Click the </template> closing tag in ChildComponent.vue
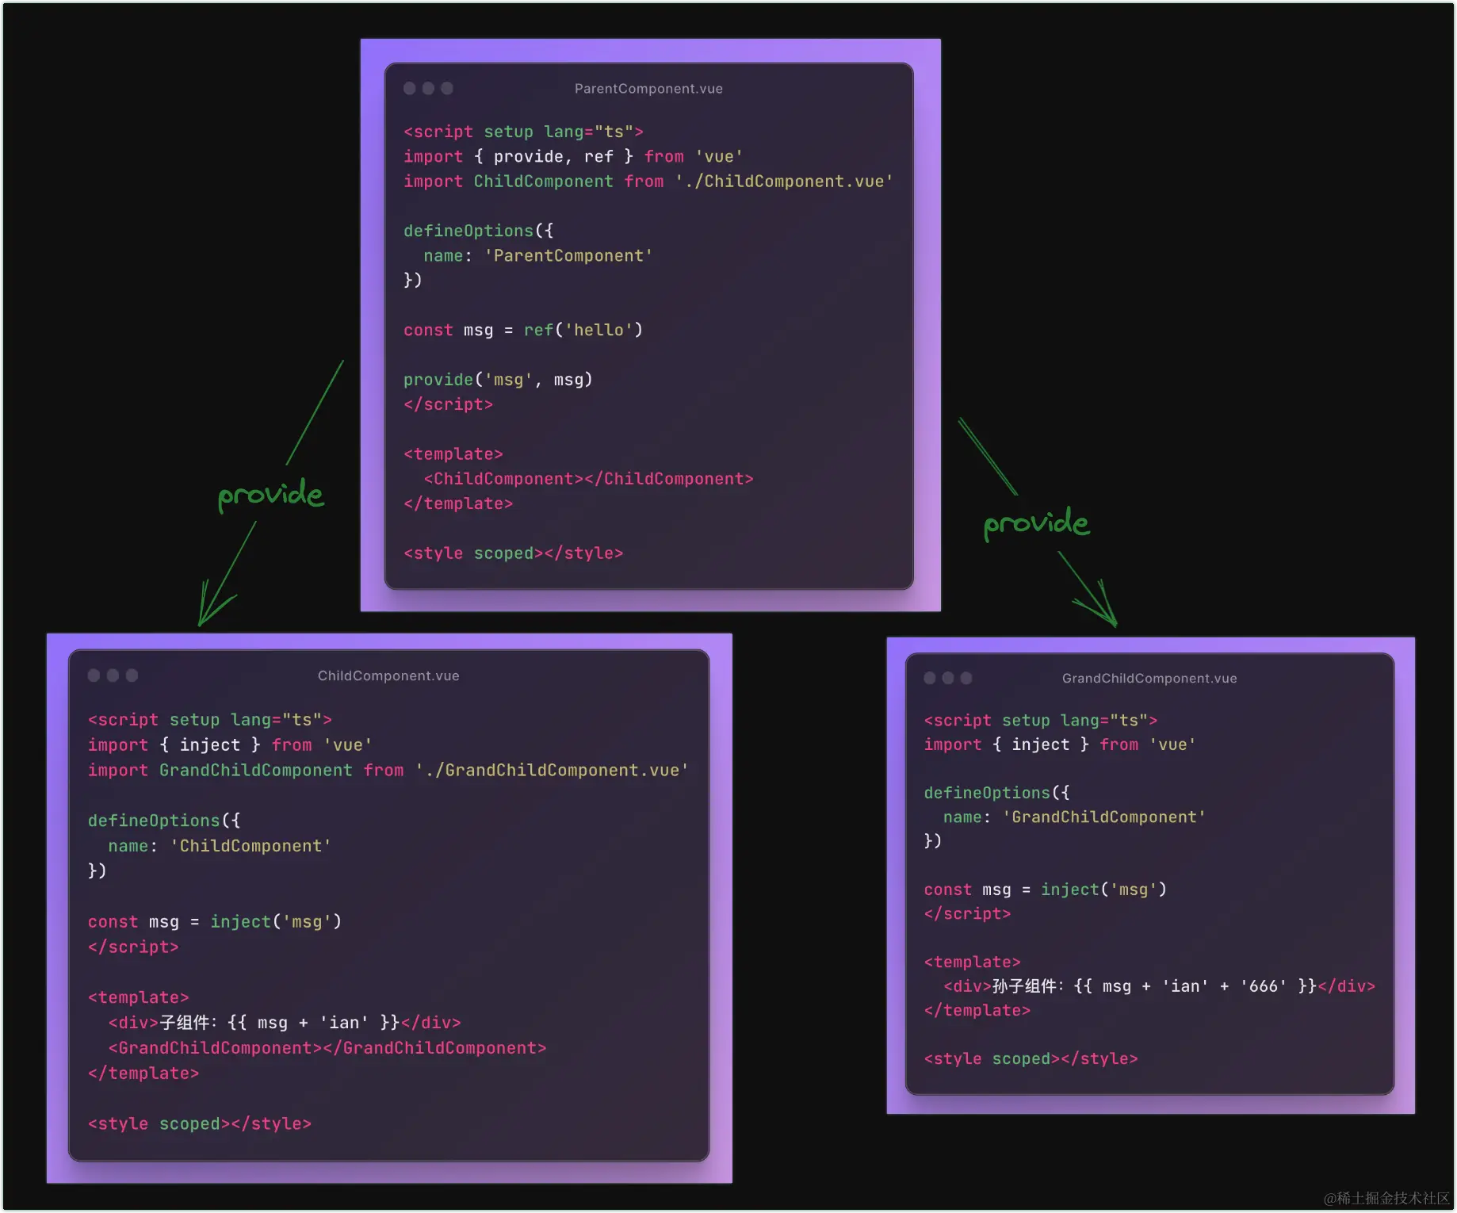The width and height of the screenshot is (1457, 1213). pyautogui.click(x=143, y=1073)
